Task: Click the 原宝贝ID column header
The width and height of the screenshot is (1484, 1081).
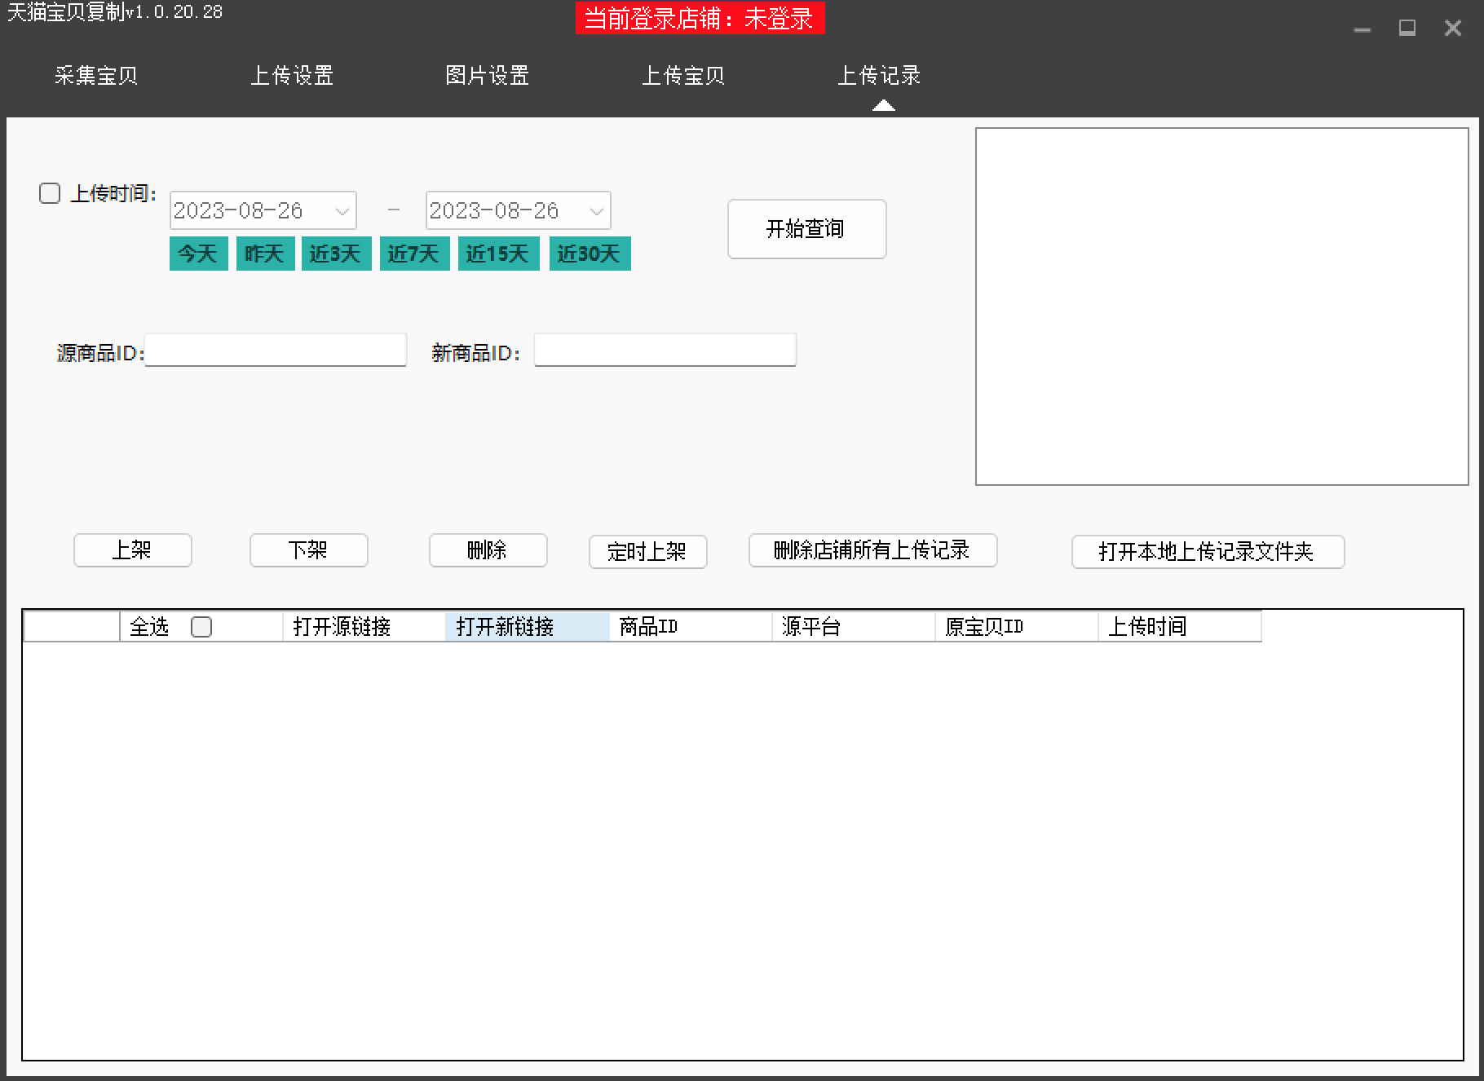Action: point(1017,627)
